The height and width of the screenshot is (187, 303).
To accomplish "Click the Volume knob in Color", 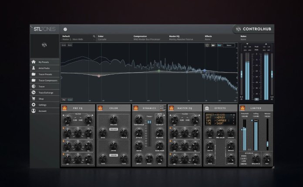I will tap(114, 120).
